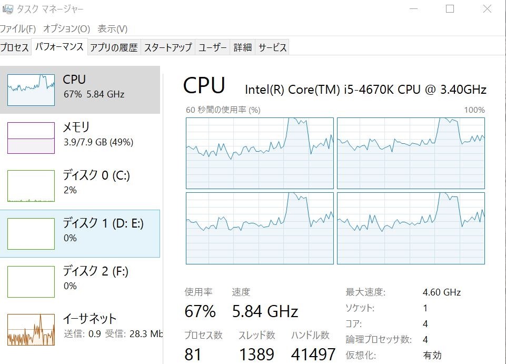This screenshot has width=506, height=364.
Task: Switch to the 詳細 tab
Action: (243, 47)
